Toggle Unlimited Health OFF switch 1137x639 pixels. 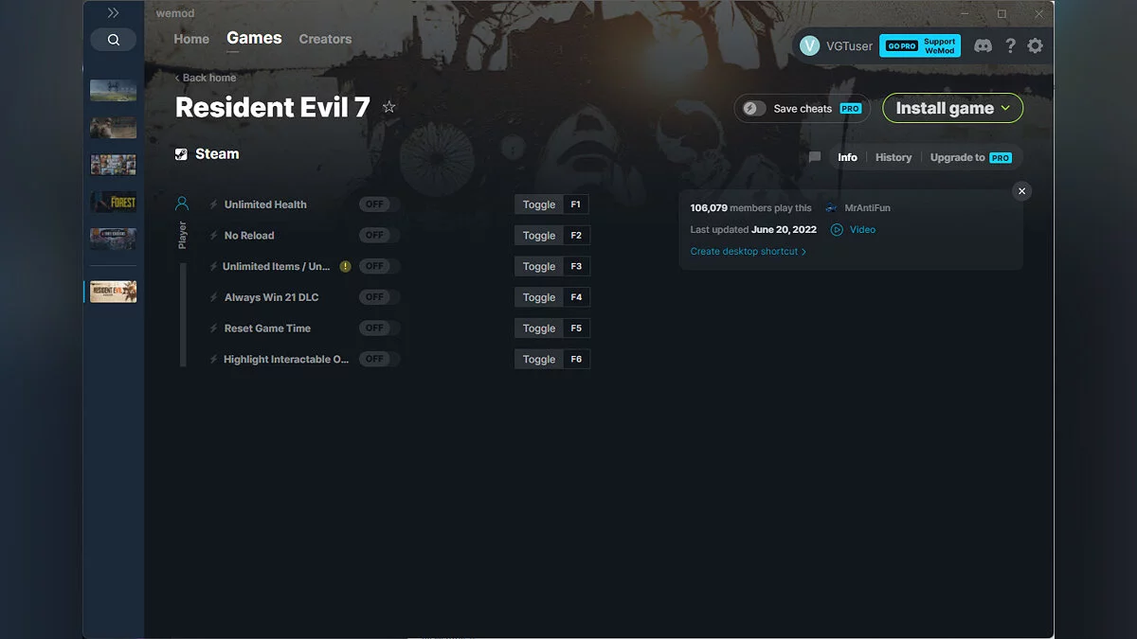coord(378,204)
